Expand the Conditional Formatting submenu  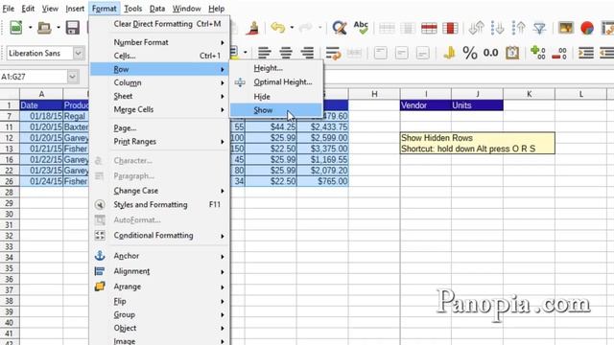click(x=159, y=236)
